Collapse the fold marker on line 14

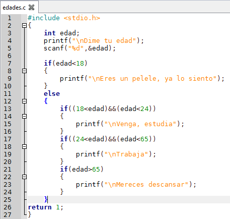24,116
